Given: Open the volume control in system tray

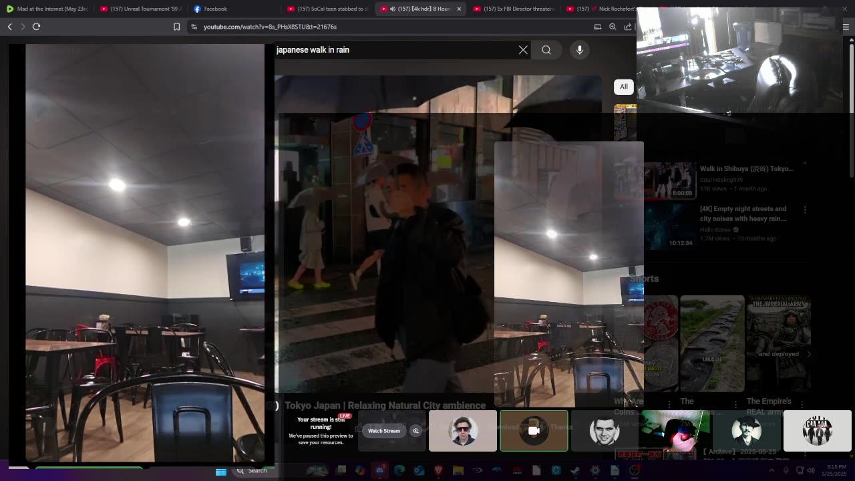Looking at the screenshot, I should 812,470.
